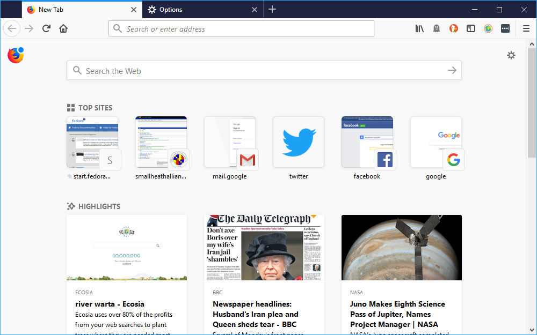Click the HIGHLIGHTS section header
The width and height of the screenshot is (537, 335).
94,206
